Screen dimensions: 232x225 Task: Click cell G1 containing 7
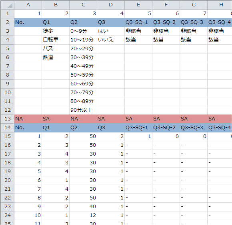pos(194,14)
